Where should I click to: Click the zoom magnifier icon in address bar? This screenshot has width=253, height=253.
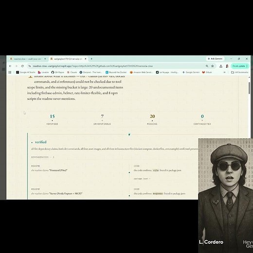pos(207,66)
